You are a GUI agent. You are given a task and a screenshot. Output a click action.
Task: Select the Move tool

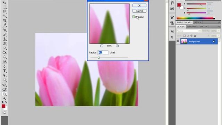pos(5,2)
